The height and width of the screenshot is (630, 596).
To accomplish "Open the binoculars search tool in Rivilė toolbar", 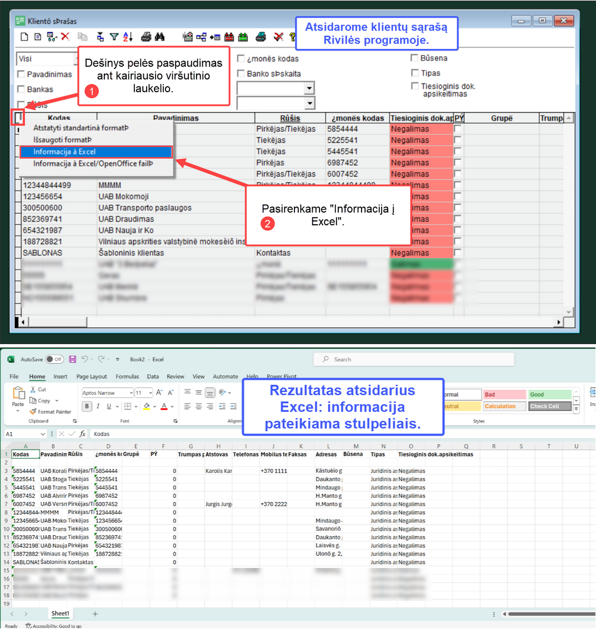I will (x=159, y=37).
